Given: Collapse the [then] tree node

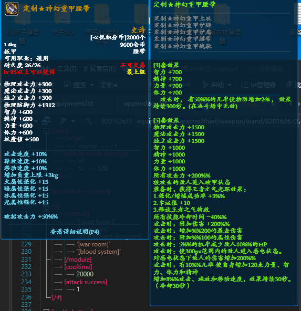Looking at the screenshot, I should (x=46, y=131).
